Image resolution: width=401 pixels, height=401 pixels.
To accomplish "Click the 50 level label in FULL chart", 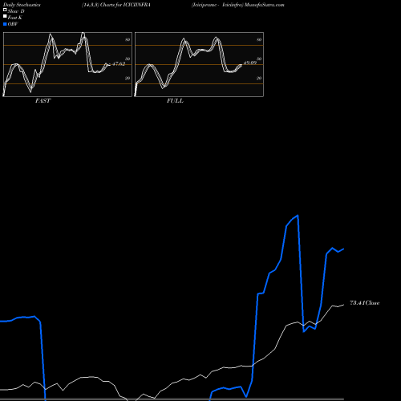I will click(259, 59).
